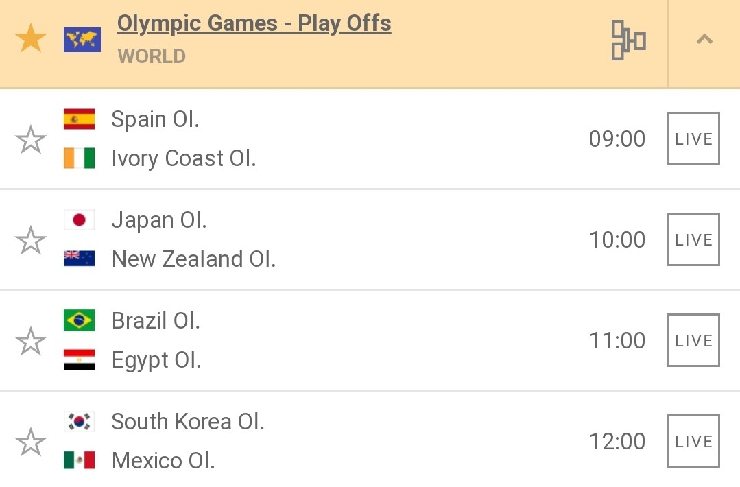Open the Olympic Games - Play Offs link

pos(254,23)
